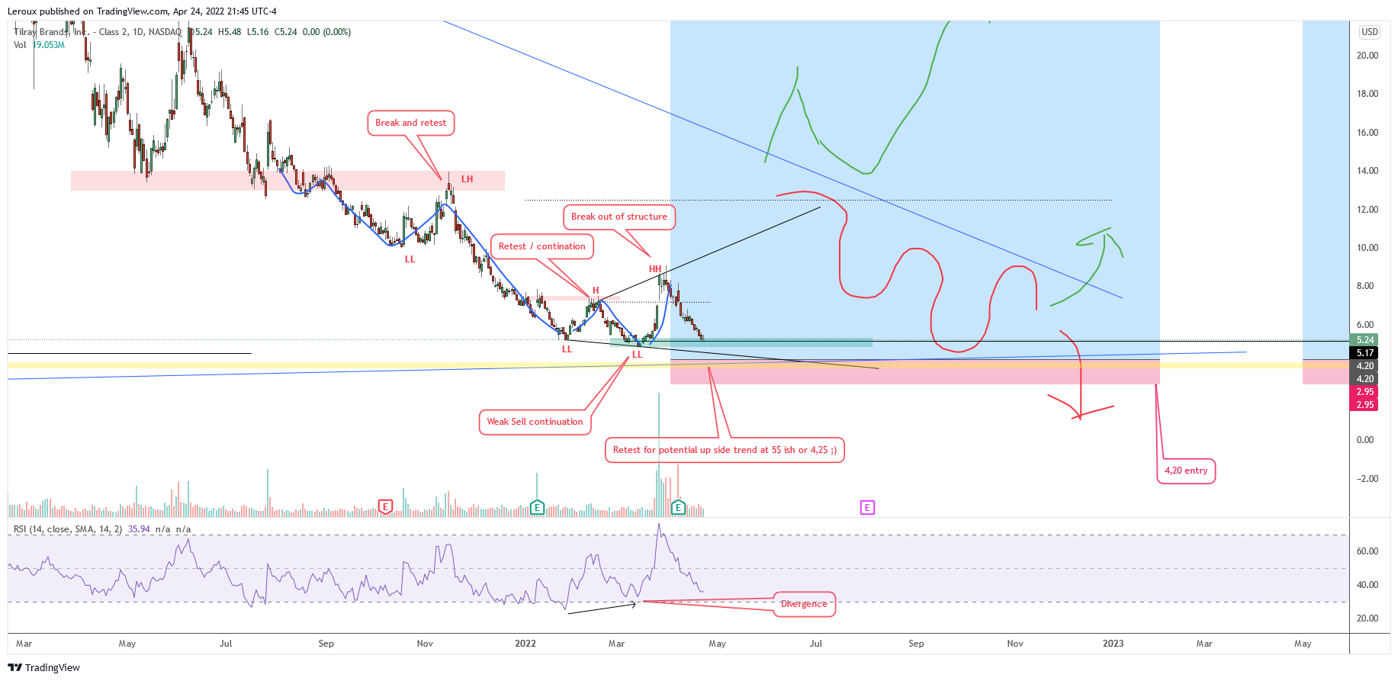Click the high price H5.48 value
The width and height of the screenshot is (1398, 681).
point(230,32)
